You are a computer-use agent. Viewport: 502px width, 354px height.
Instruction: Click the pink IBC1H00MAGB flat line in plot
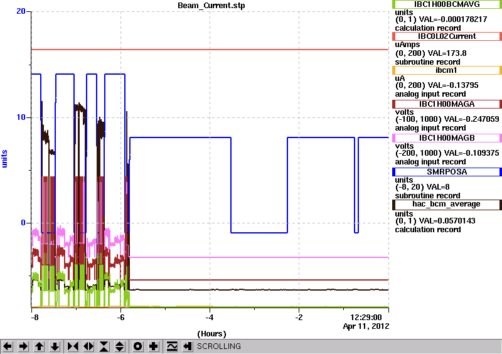pyautogui.click(x=259, y=257)
